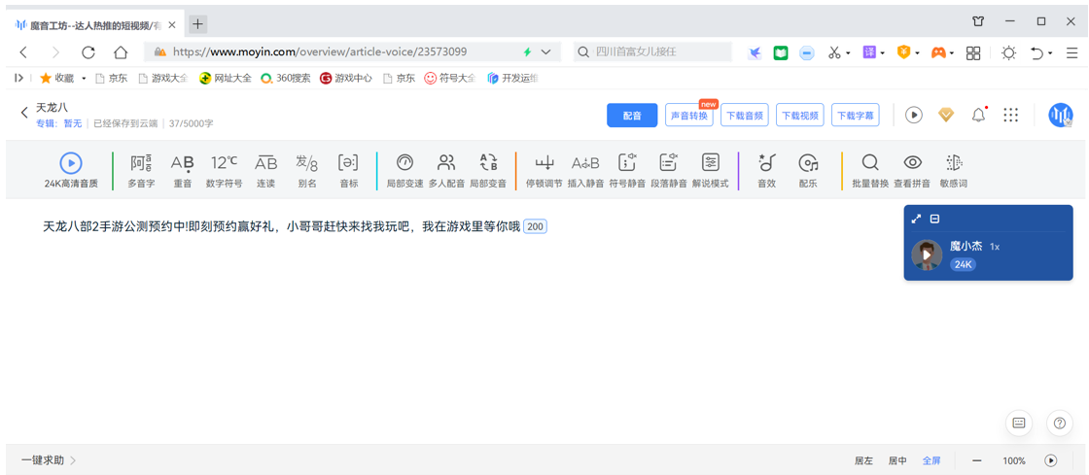1089x475 pixels.
Task: Open the 360搜索 bookmark
Action: (x=286, y=79)
